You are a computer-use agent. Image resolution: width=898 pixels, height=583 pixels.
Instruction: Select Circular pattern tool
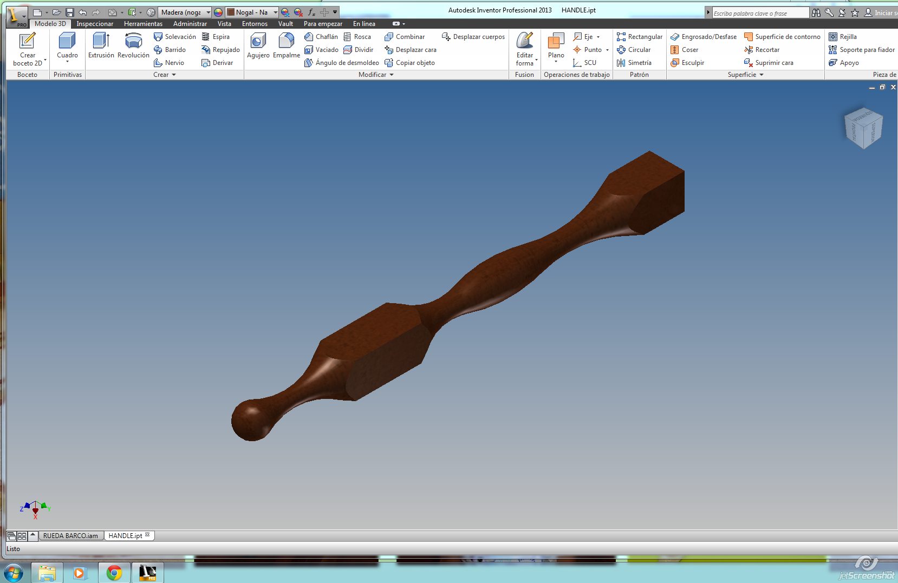click(x=634, y=50)
